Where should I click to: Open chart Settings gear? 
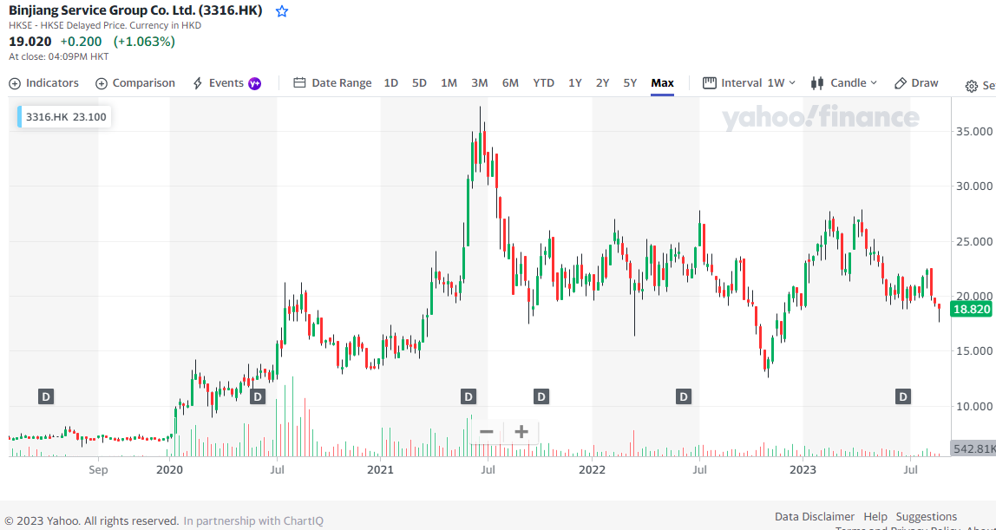pyautogui.click(x=971, y=87)
